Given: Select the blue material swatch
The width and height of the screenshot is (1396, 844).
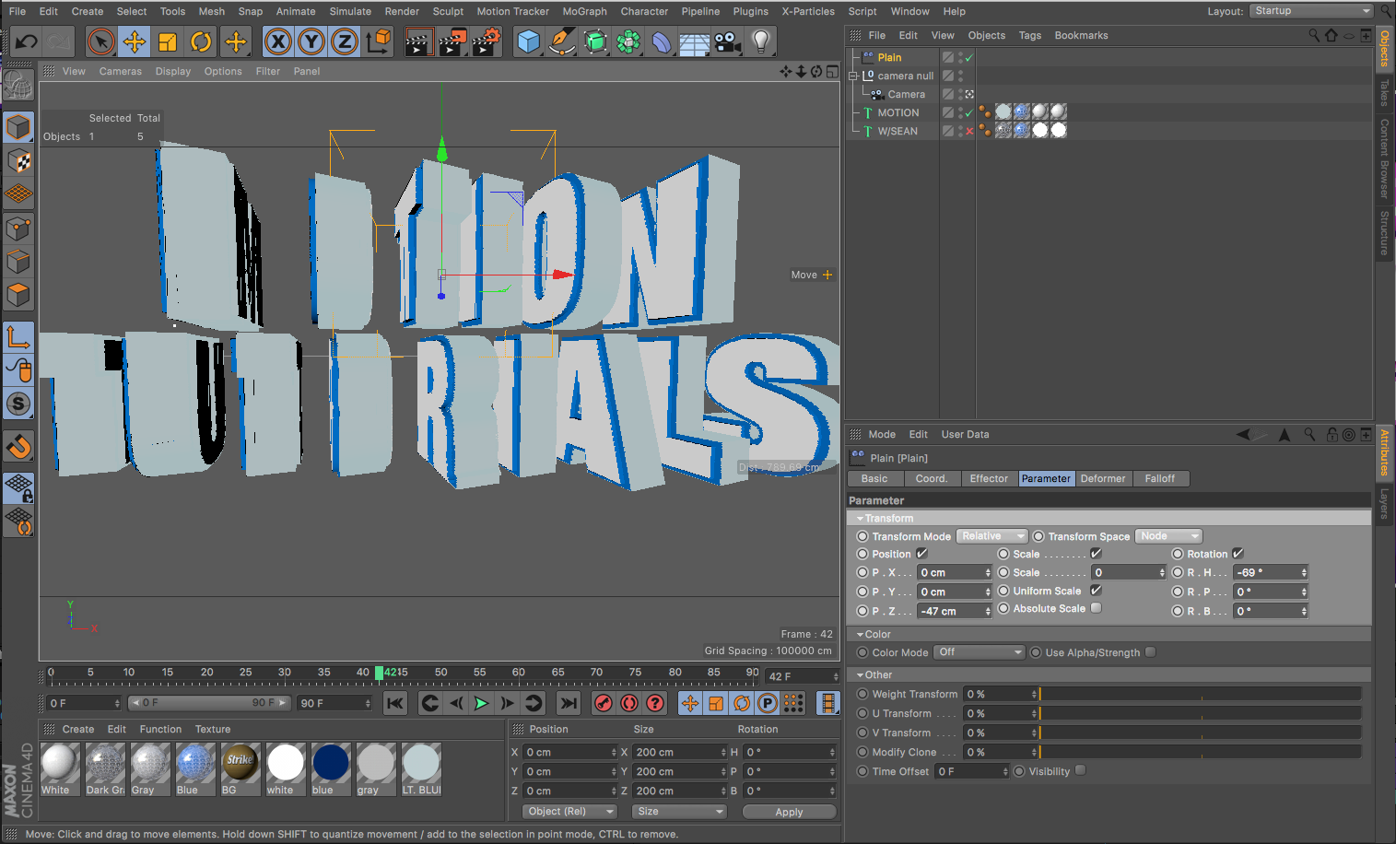Looking at the screenshot, I should [331, 764].
